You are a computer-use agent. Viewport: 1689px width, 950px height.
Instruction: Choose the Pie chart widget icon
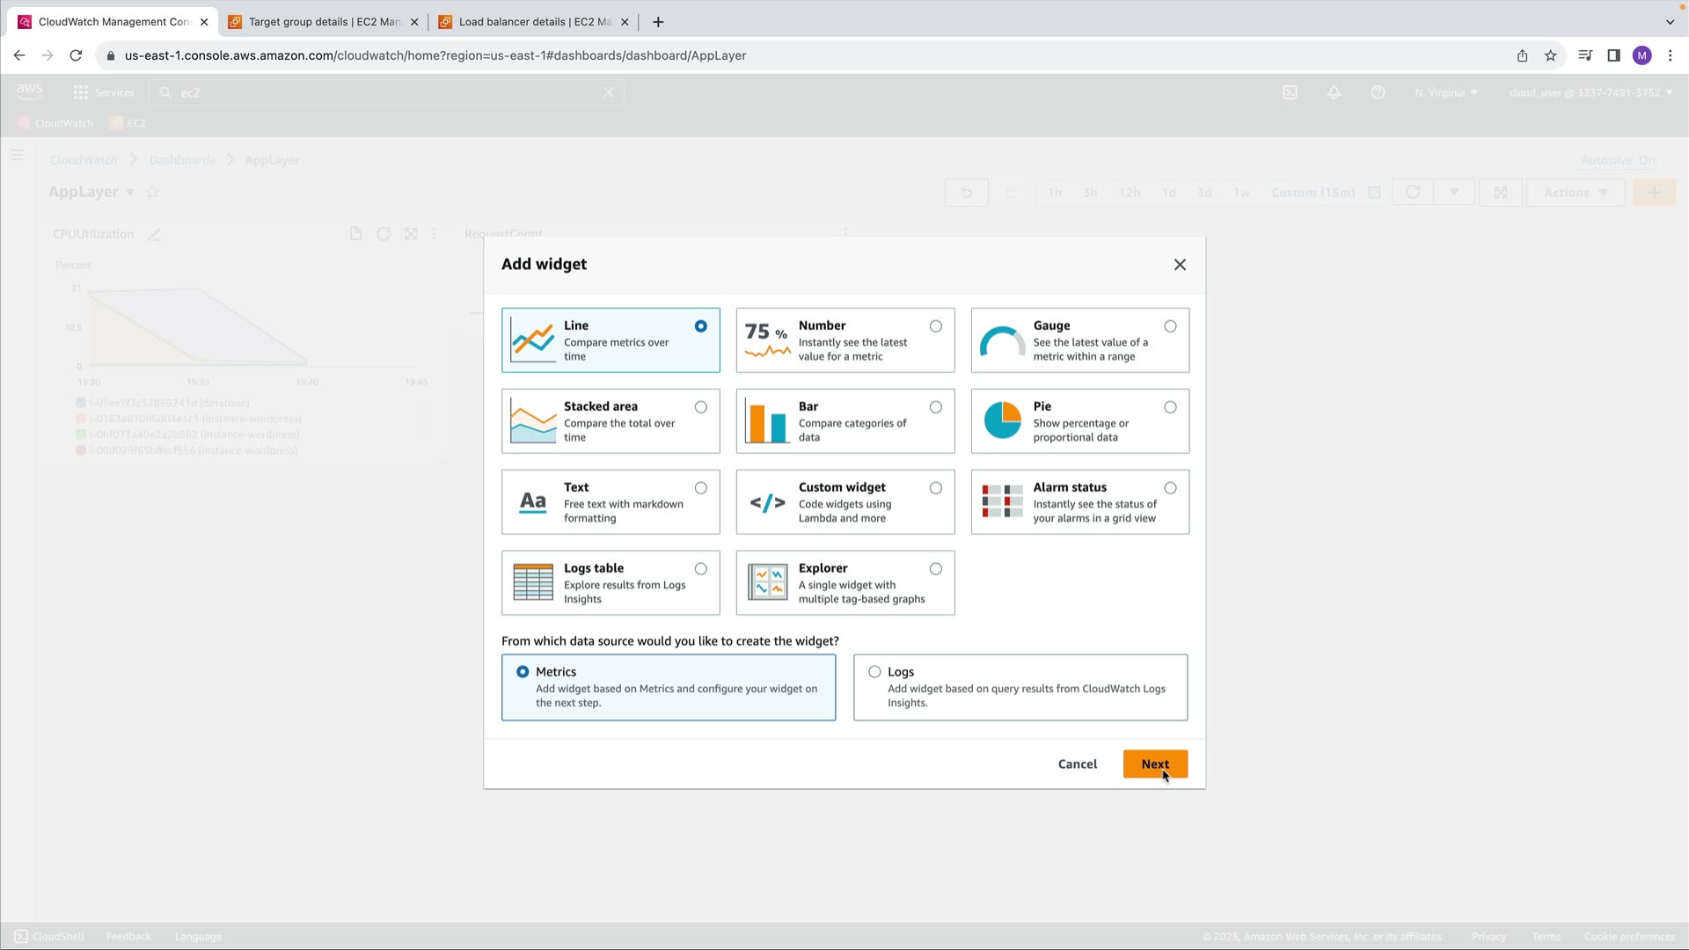(1002, 420)
